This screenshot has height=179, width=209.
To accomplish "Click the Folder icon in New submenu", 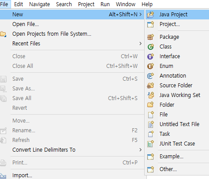I will tap(150, 105).
